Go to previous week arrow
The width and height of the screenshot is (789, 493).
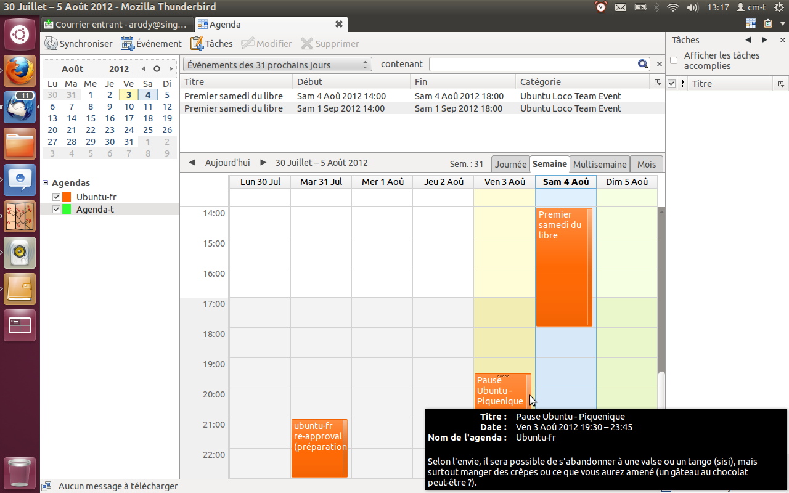192,163
